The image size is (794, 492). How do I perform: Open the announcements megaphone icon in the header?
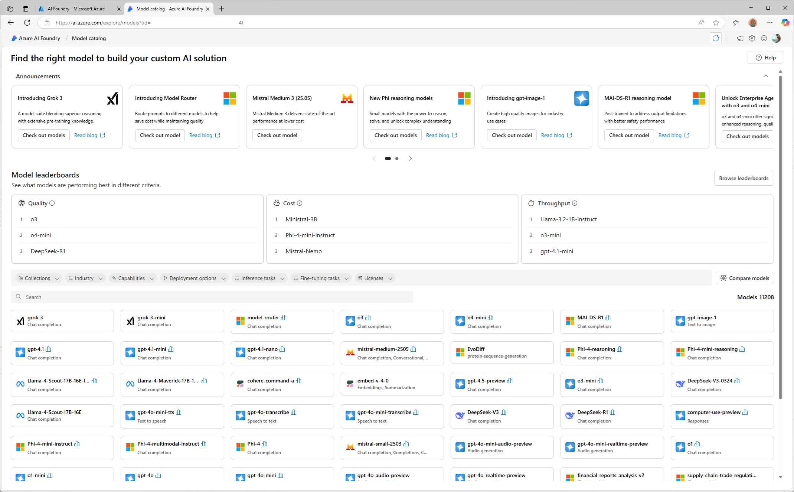[740, 38]
